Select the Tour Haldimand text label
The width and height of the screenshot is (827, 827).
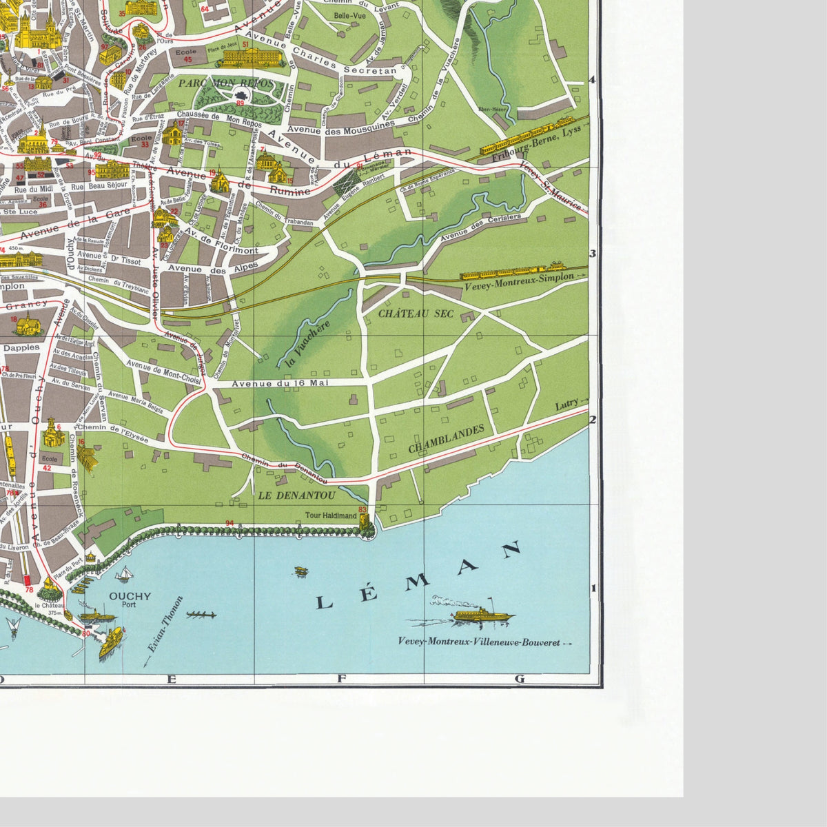pyautogui.click(x=331, y=515)
